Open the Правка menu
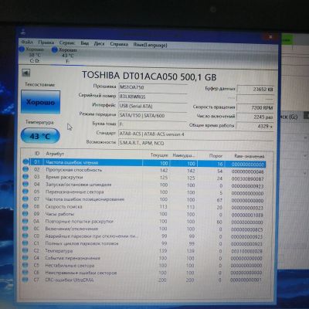Image resolution: width=309 pixels, height=309 pixels. tap(46, 42)
